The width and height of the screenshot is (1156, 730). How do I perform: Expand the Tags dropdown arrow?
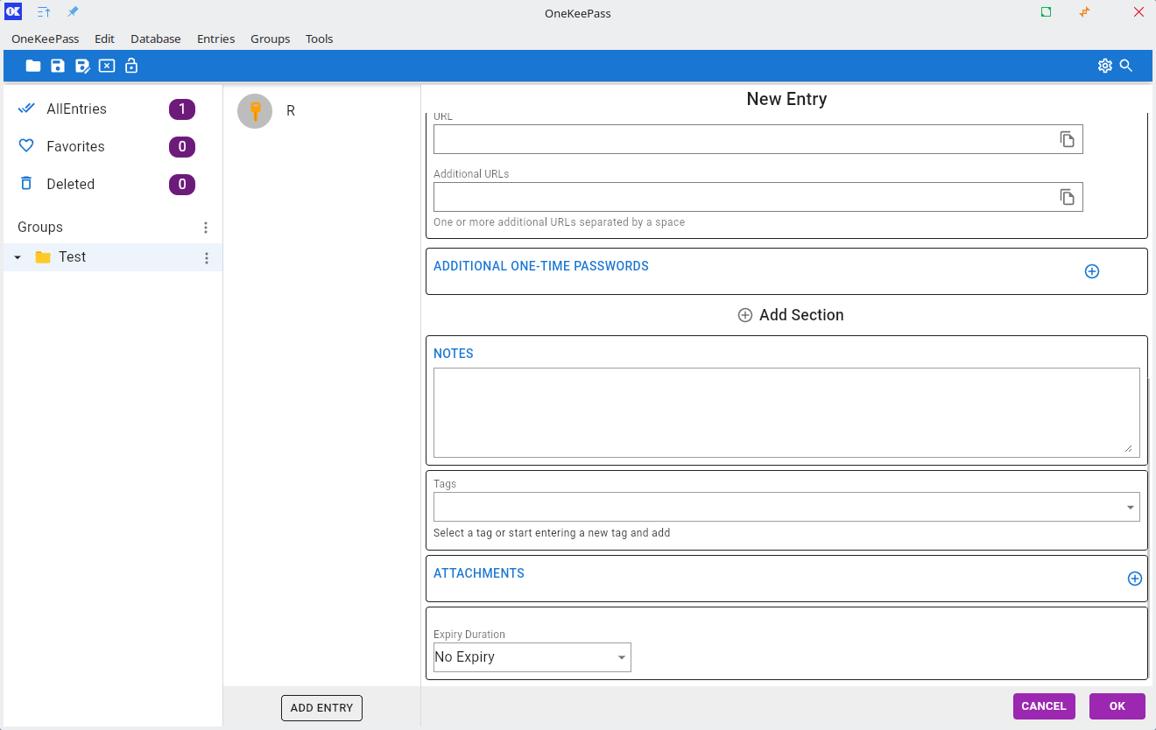[1130, 508]
